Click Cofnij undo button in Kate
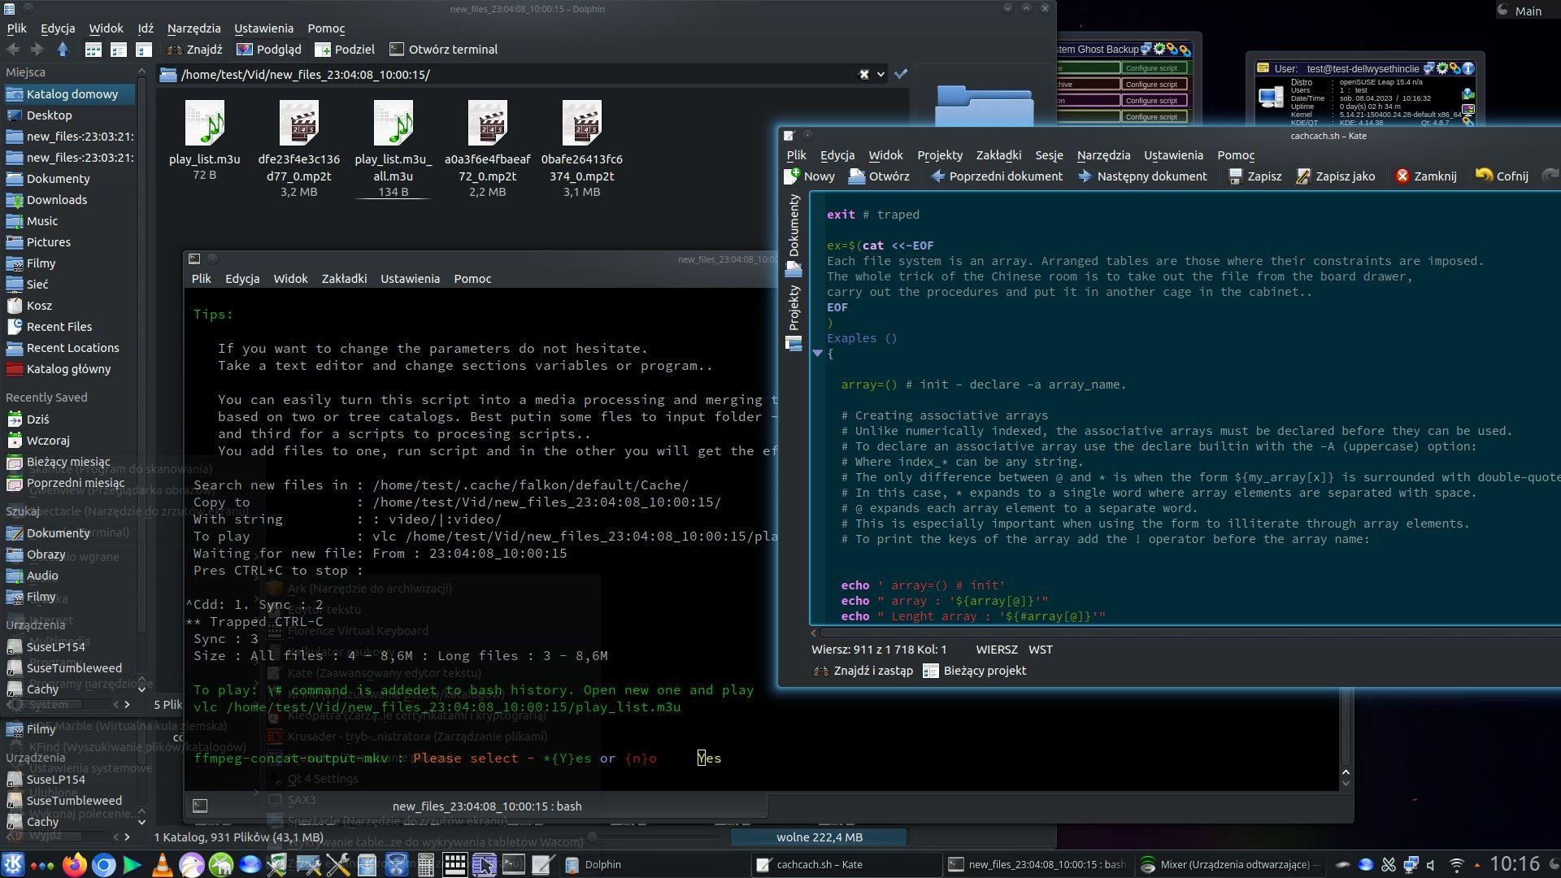 [1502, 176]
